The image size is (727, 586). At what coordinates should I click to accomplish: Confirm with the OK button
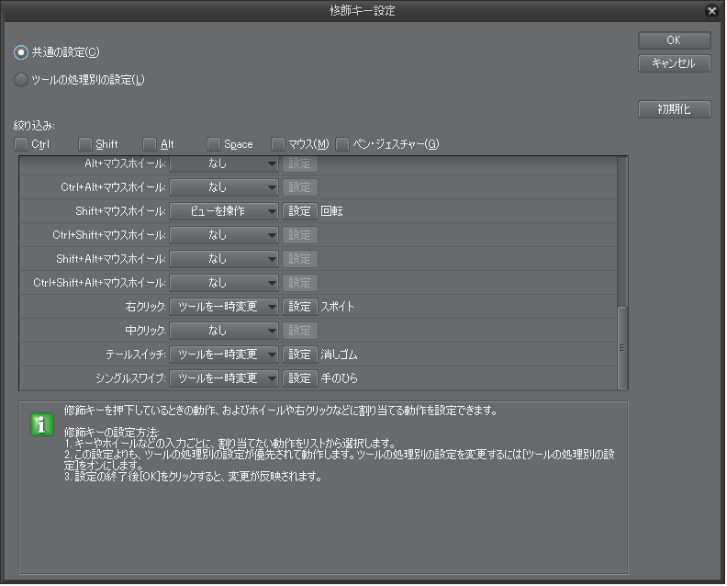point(674,40)
